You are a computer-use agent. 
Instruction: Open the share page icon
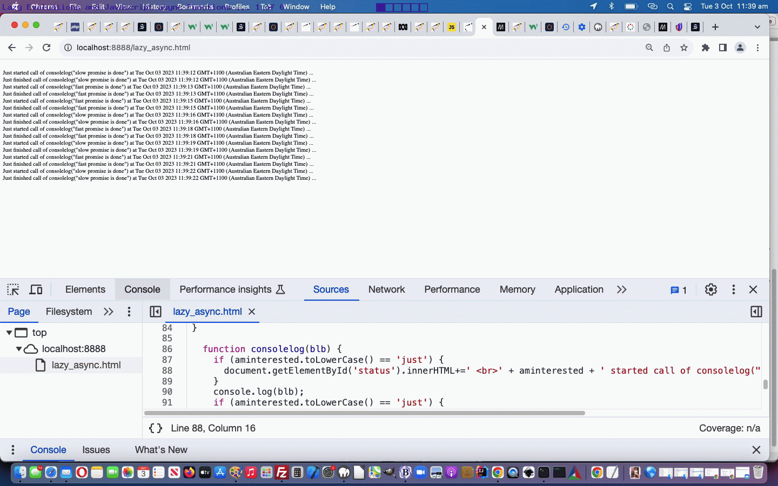pyautogui.click(x=667, y=48)
